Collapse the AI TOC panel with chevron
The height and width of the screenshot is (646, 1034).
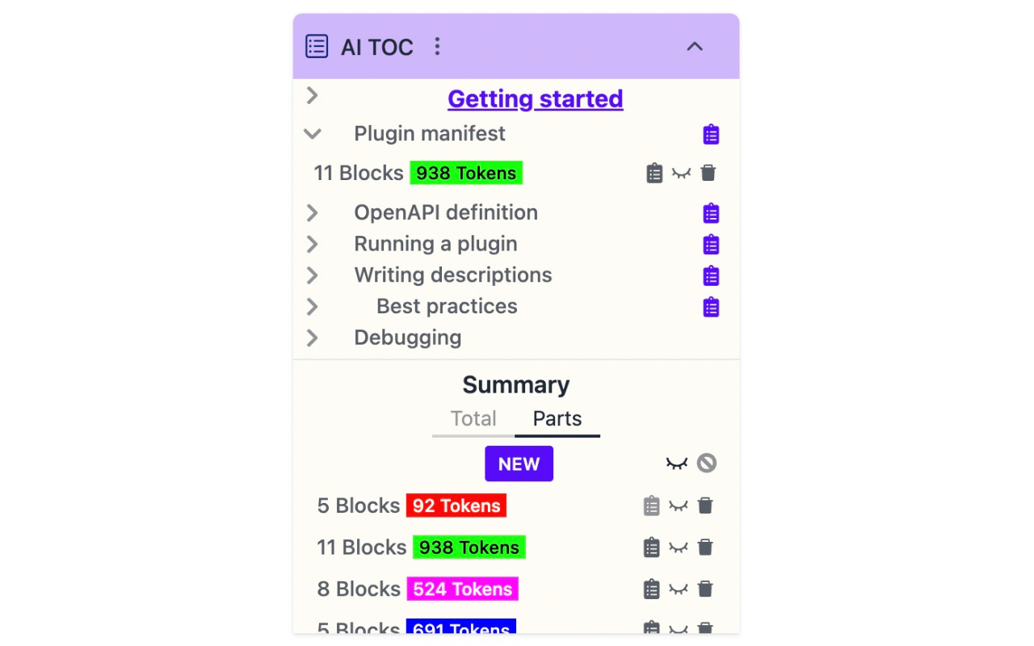tap(695, 46)
